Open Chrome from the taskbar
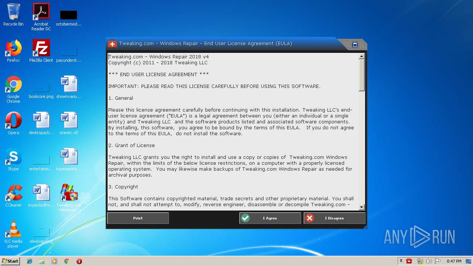473x266 pixels. click(67, 261)
